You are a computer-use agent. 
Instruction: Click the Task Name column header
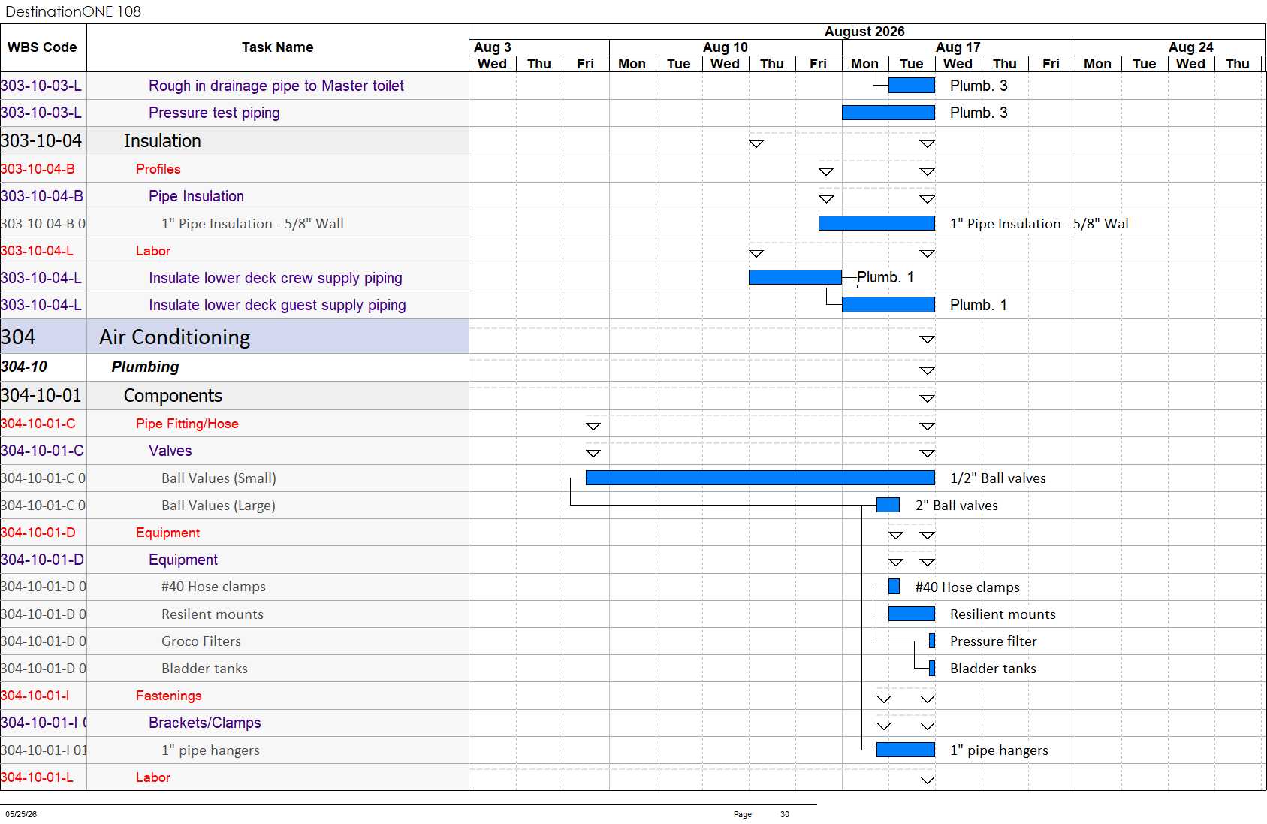278,47
